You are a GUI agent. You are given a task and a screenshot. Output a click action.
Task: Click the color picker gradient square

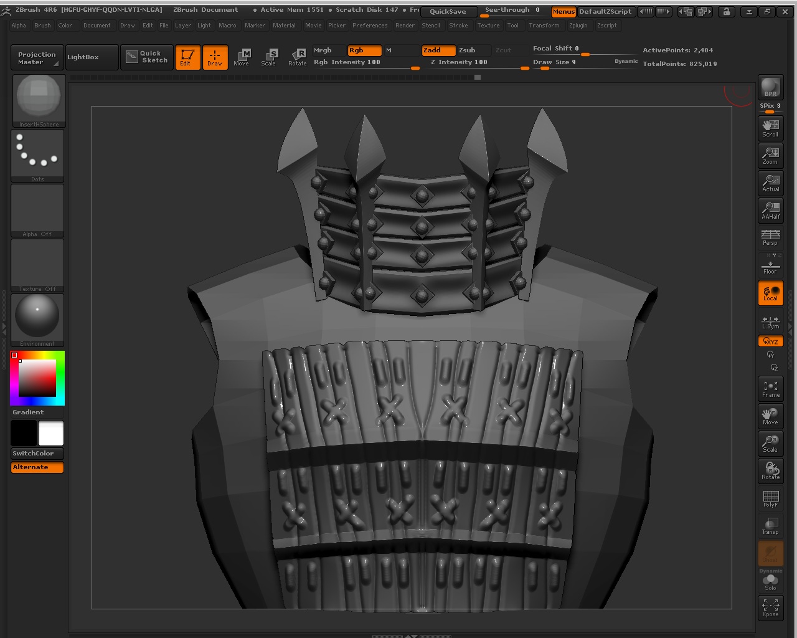coord(37,378)
